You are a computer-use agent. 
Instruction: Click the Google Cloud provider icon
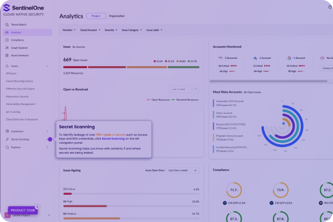point(289,58)
